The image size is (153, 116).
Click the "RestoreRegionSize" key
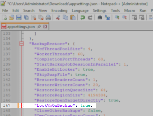pyautogui.click(x=58, y=95)
